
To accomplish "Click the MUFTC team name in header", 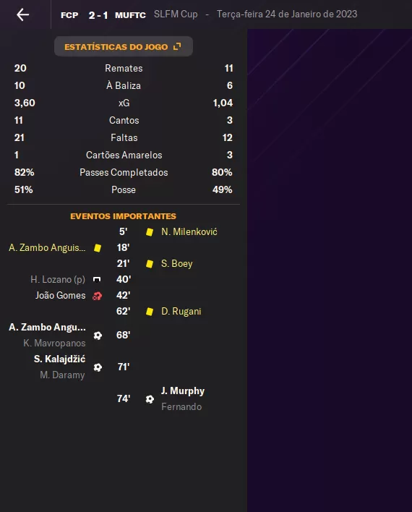I will tap(130, 15).
